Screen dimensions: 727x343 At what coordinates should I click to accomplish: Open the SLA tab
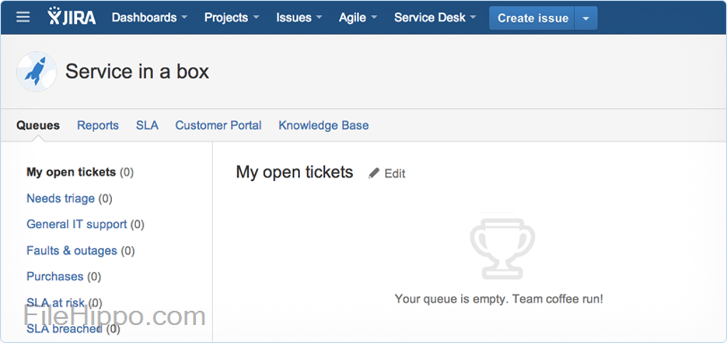[147, 126]
